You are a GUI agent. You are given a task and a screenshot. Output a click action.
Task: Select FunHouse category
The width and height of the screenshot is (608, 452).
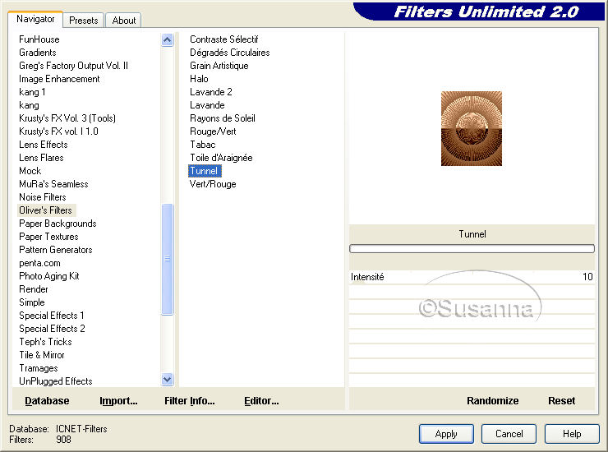(x=39, y=39)
